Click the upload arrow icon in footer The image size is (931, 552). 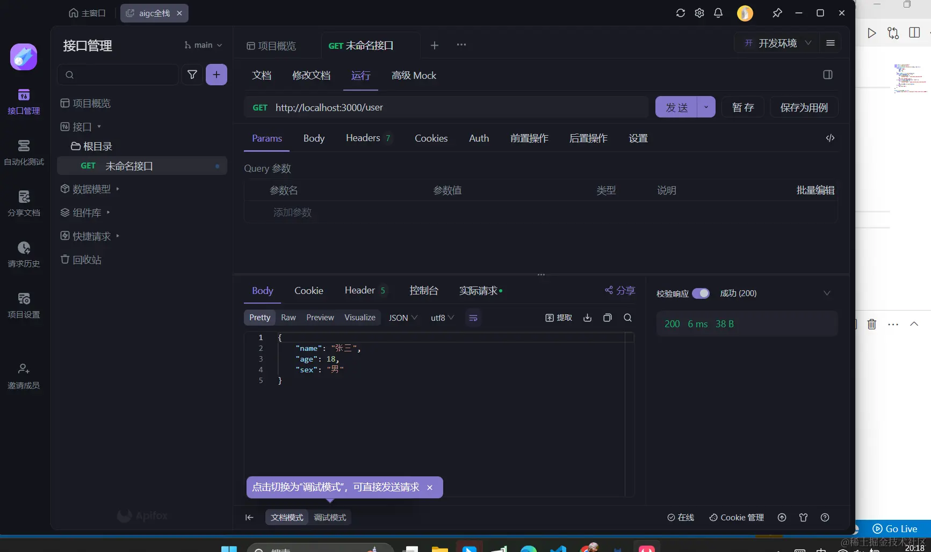[x=782, y=517]
